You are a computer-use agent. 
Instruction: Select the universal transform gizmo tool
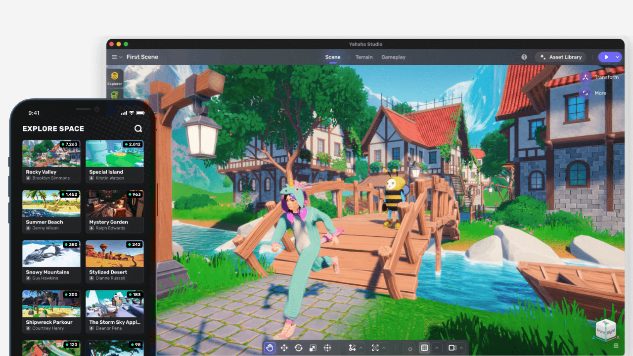coord(327,348)
